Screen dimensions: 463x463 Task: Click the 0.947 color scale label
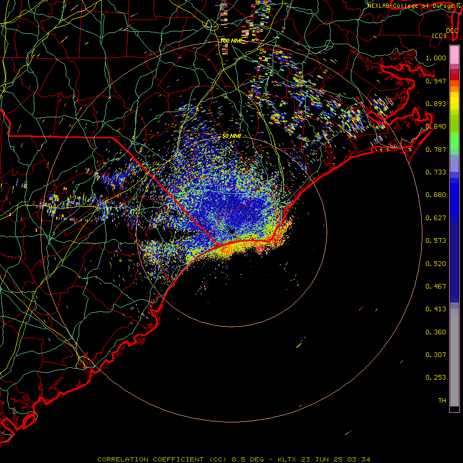coord(436,81)
